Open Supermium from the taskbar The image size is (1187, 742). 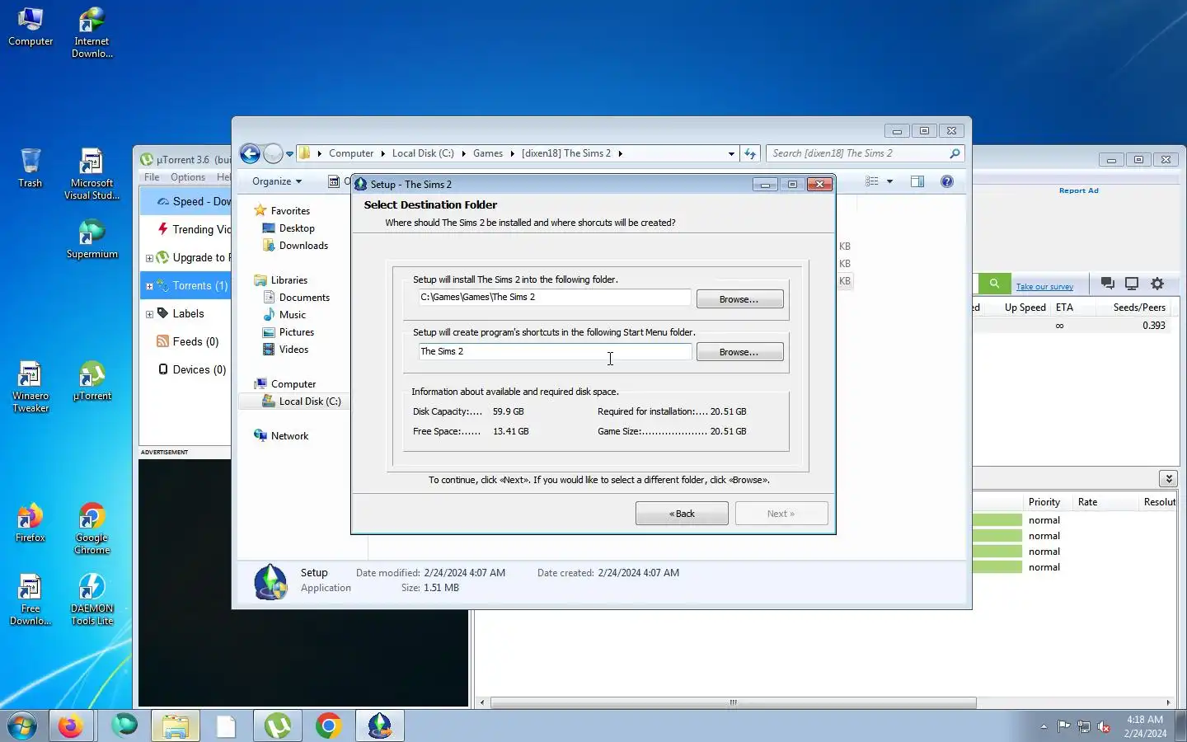(x=124, y=726)
